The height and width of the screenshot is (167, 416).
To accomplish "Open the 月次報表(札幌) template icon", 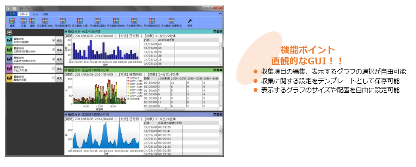I will pyautogui.click(x=80, y=21).
